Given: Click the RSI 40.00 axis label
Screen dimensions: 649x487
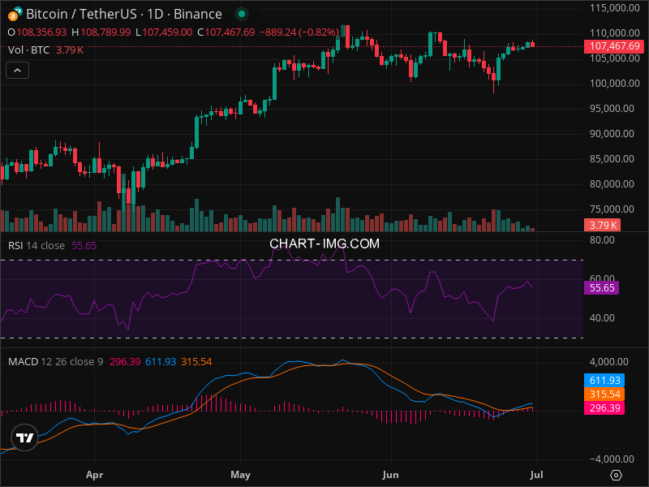Looking at the screenshot, I should tap(602, 318).
